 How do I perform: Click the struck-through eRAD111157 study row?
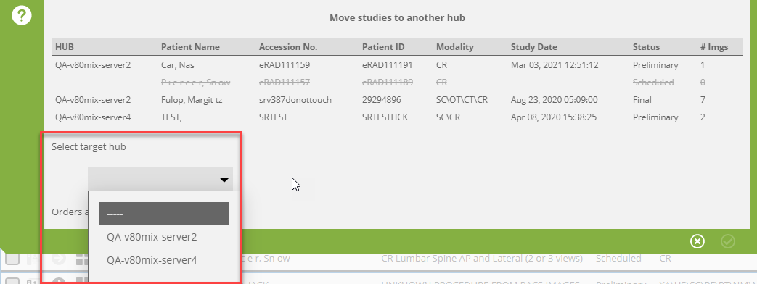click(x=397, y=83)
